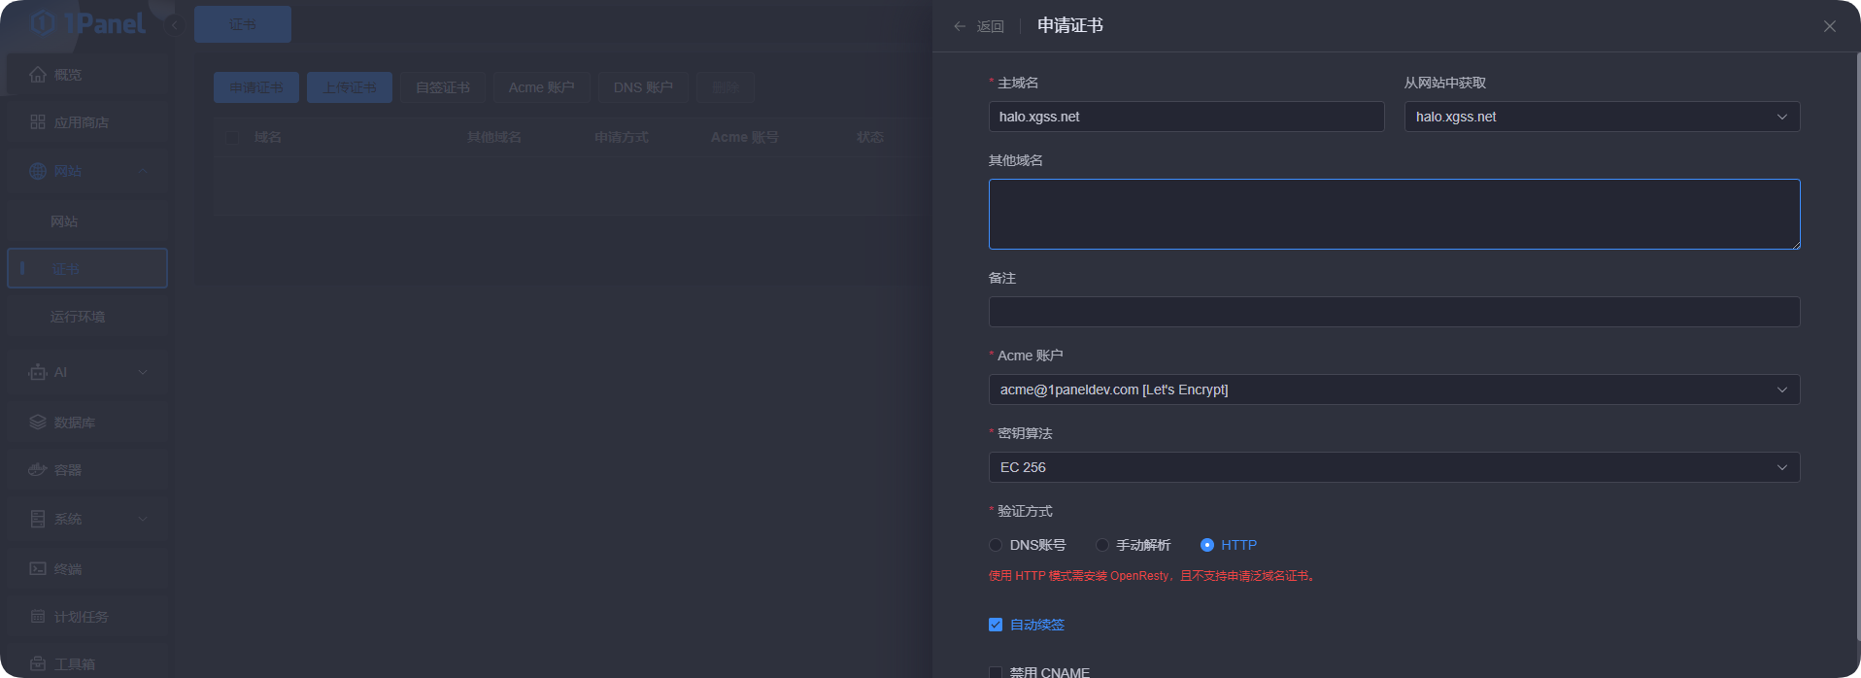This screenshot has height=678, width=1861.
Task: Click the 其他域名 text area
Action: 1394,214
